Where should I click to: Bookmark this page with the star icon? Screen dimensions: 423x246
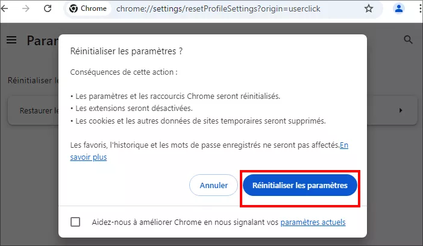(369, 8)
